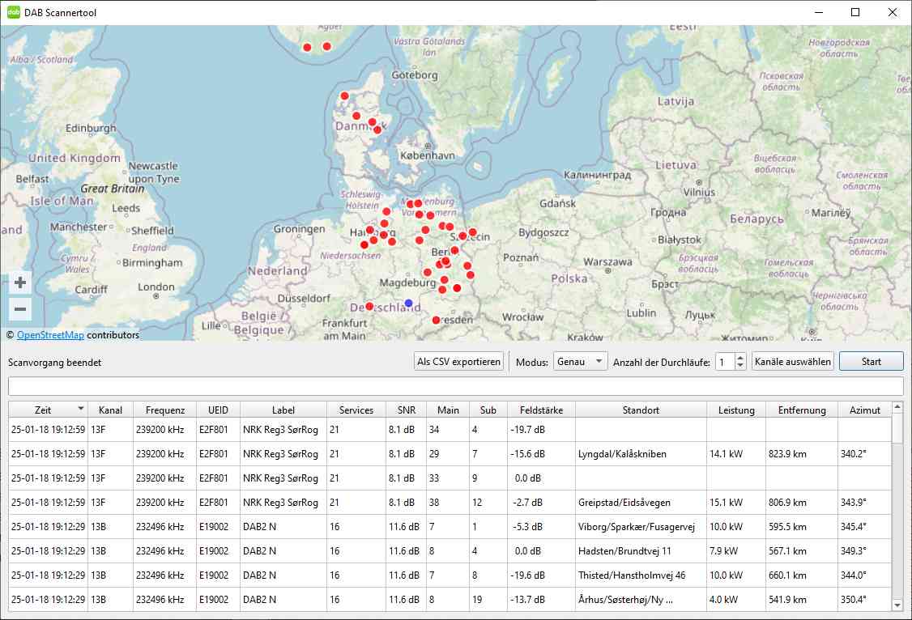This screenshot has height=620, width=912.
Task: Open the Modus dropdown set to Genau
Action: coord(580,362)
